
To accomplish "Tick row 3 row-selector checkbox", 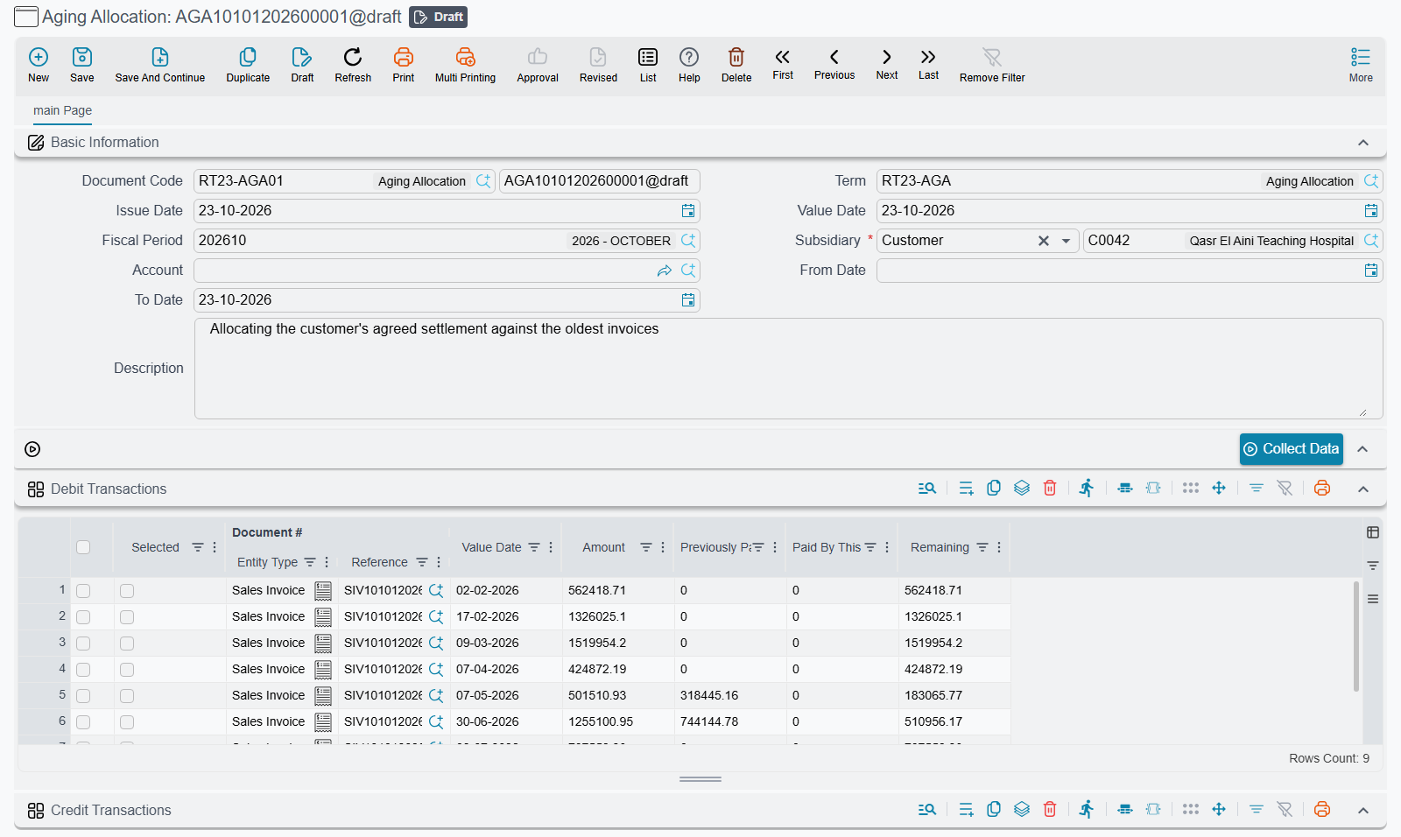I will pos(83,644).
